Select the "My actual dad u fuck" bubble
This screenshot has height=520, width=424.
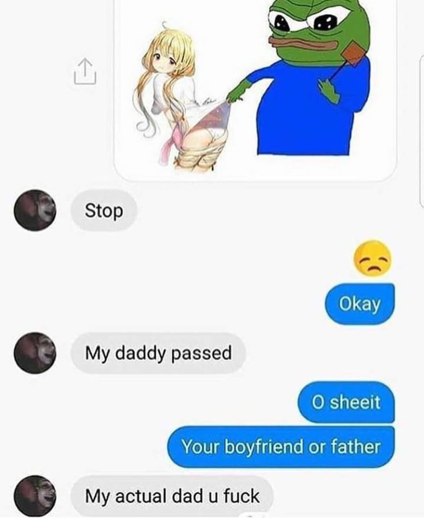pos(172,496)
